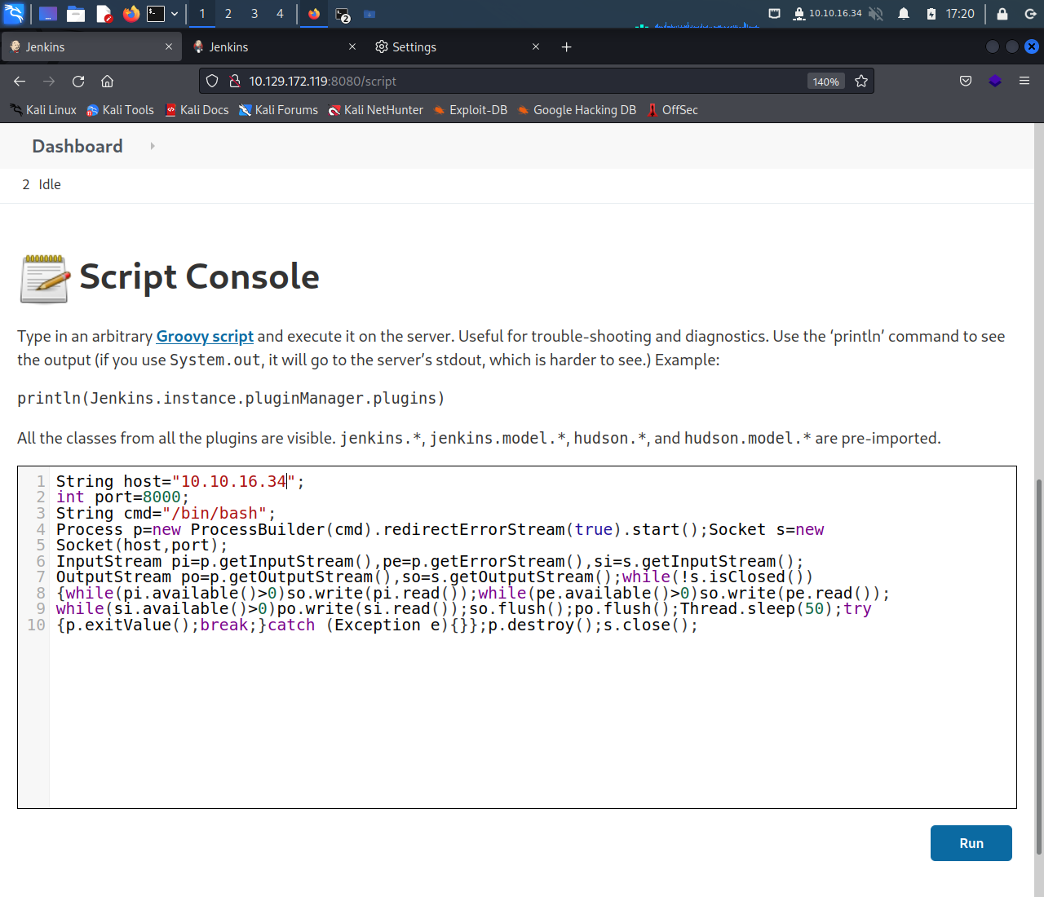Open the Groovy script link
The width and height of the screenshot is (1044, 897).
coord(205,336)
